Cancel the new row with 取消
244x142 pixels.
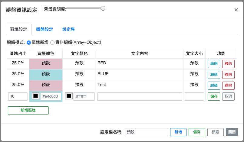point(228,96)
